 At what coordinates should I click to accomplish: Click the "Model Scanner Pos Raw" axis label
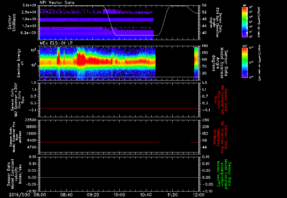[x=15, y=137]
